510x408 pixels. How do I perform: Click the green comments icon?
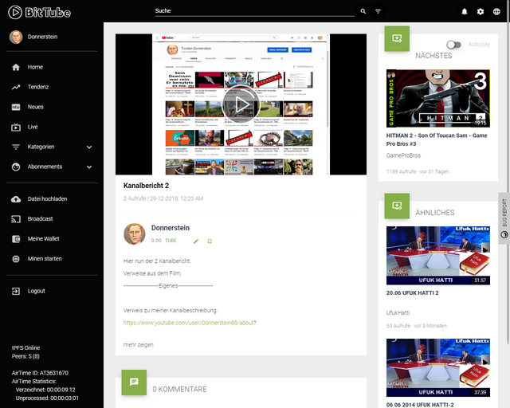[134, 382]
